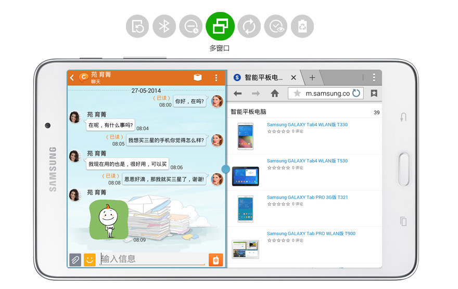Click the star rating under T900
Viewport: 458px width, 289px height.
click(x=278, y=240)
